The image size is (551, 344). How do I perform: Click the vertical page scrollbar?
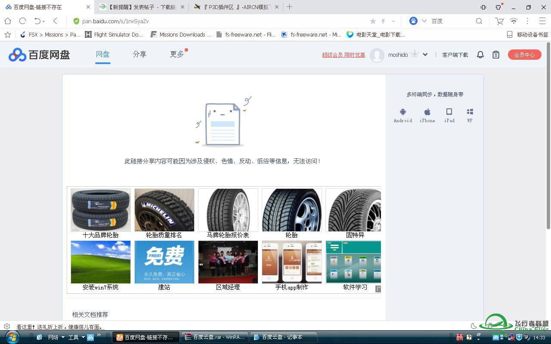[548, 135]
